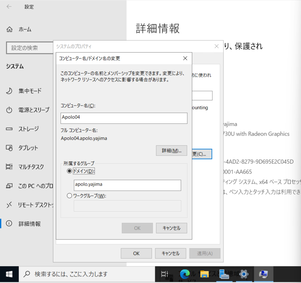The height and width of the screenshot is (283, 301).
Task: Select the ドメイン(D) radio button
Action: click(x=69, y=171)
